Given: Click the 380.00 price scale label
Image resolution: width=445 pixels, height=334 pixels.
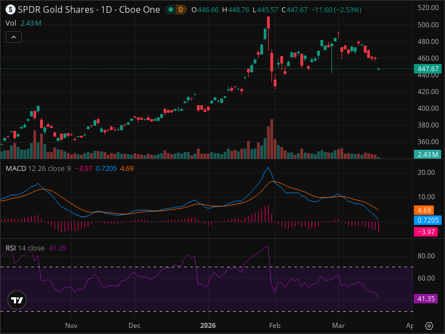Looking at the screenshot, I should (428, 125).
